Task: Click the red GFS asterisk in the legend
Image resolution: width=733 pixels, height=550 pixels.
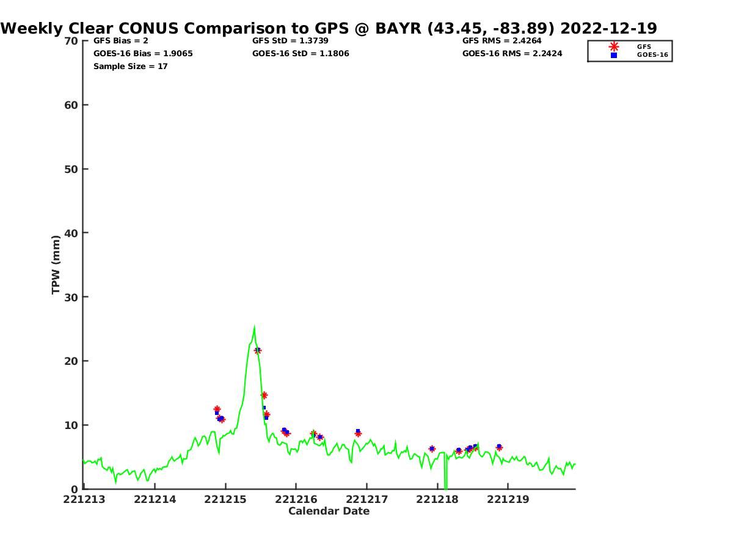Action: [614, 46]
